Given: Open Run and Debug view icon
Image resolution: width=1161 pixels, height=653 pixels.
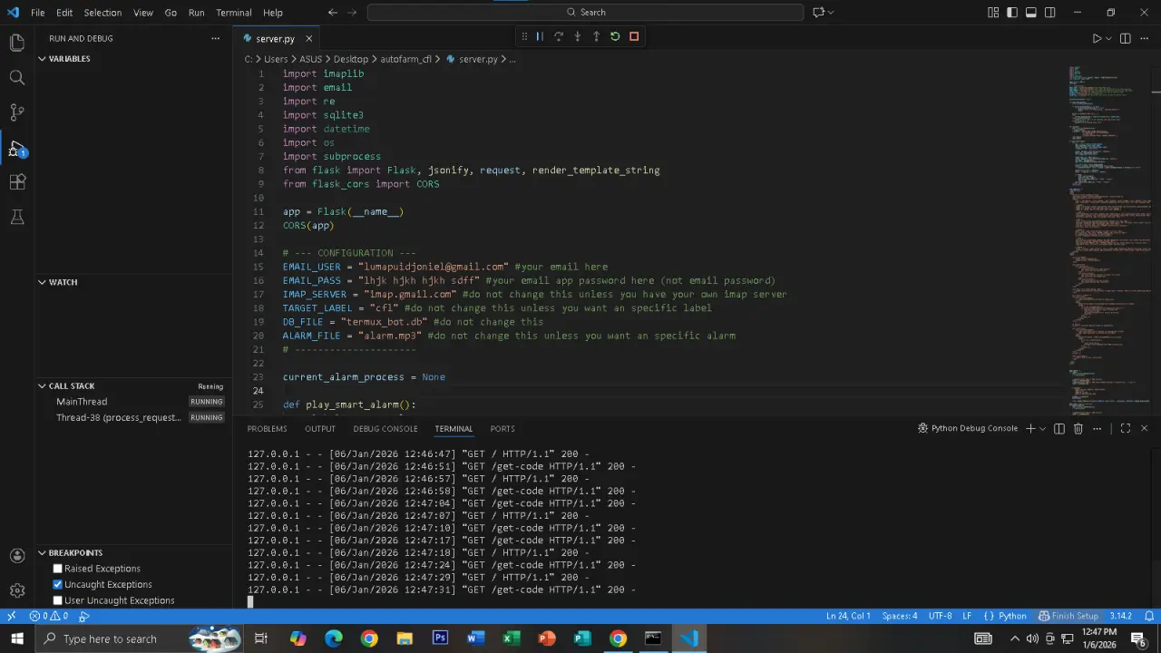Looking at the screenshot, I should (x=17, y=148).
